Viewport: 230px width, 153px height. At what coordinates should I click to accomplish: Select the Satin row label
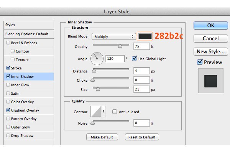(15, 94)
